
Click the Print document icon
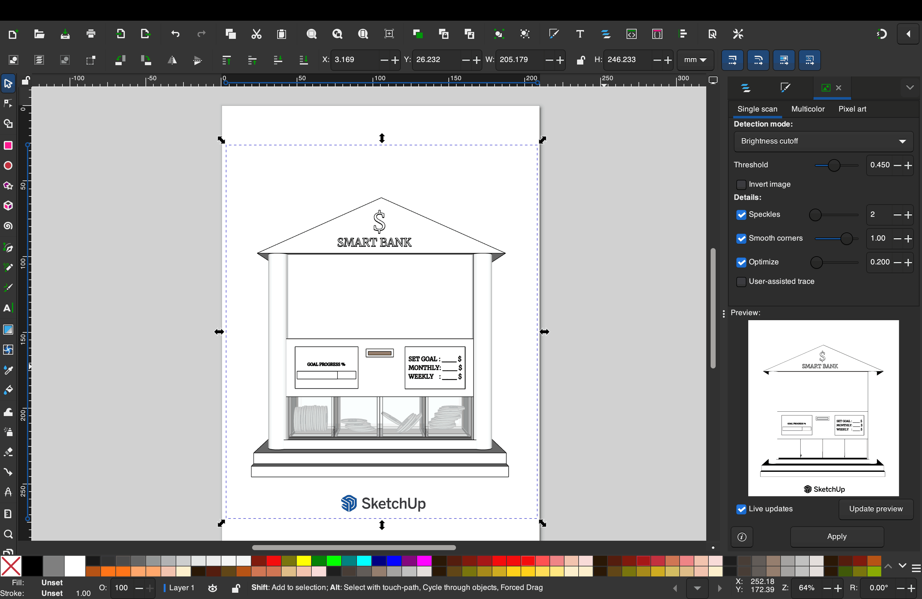pos(91,34)
